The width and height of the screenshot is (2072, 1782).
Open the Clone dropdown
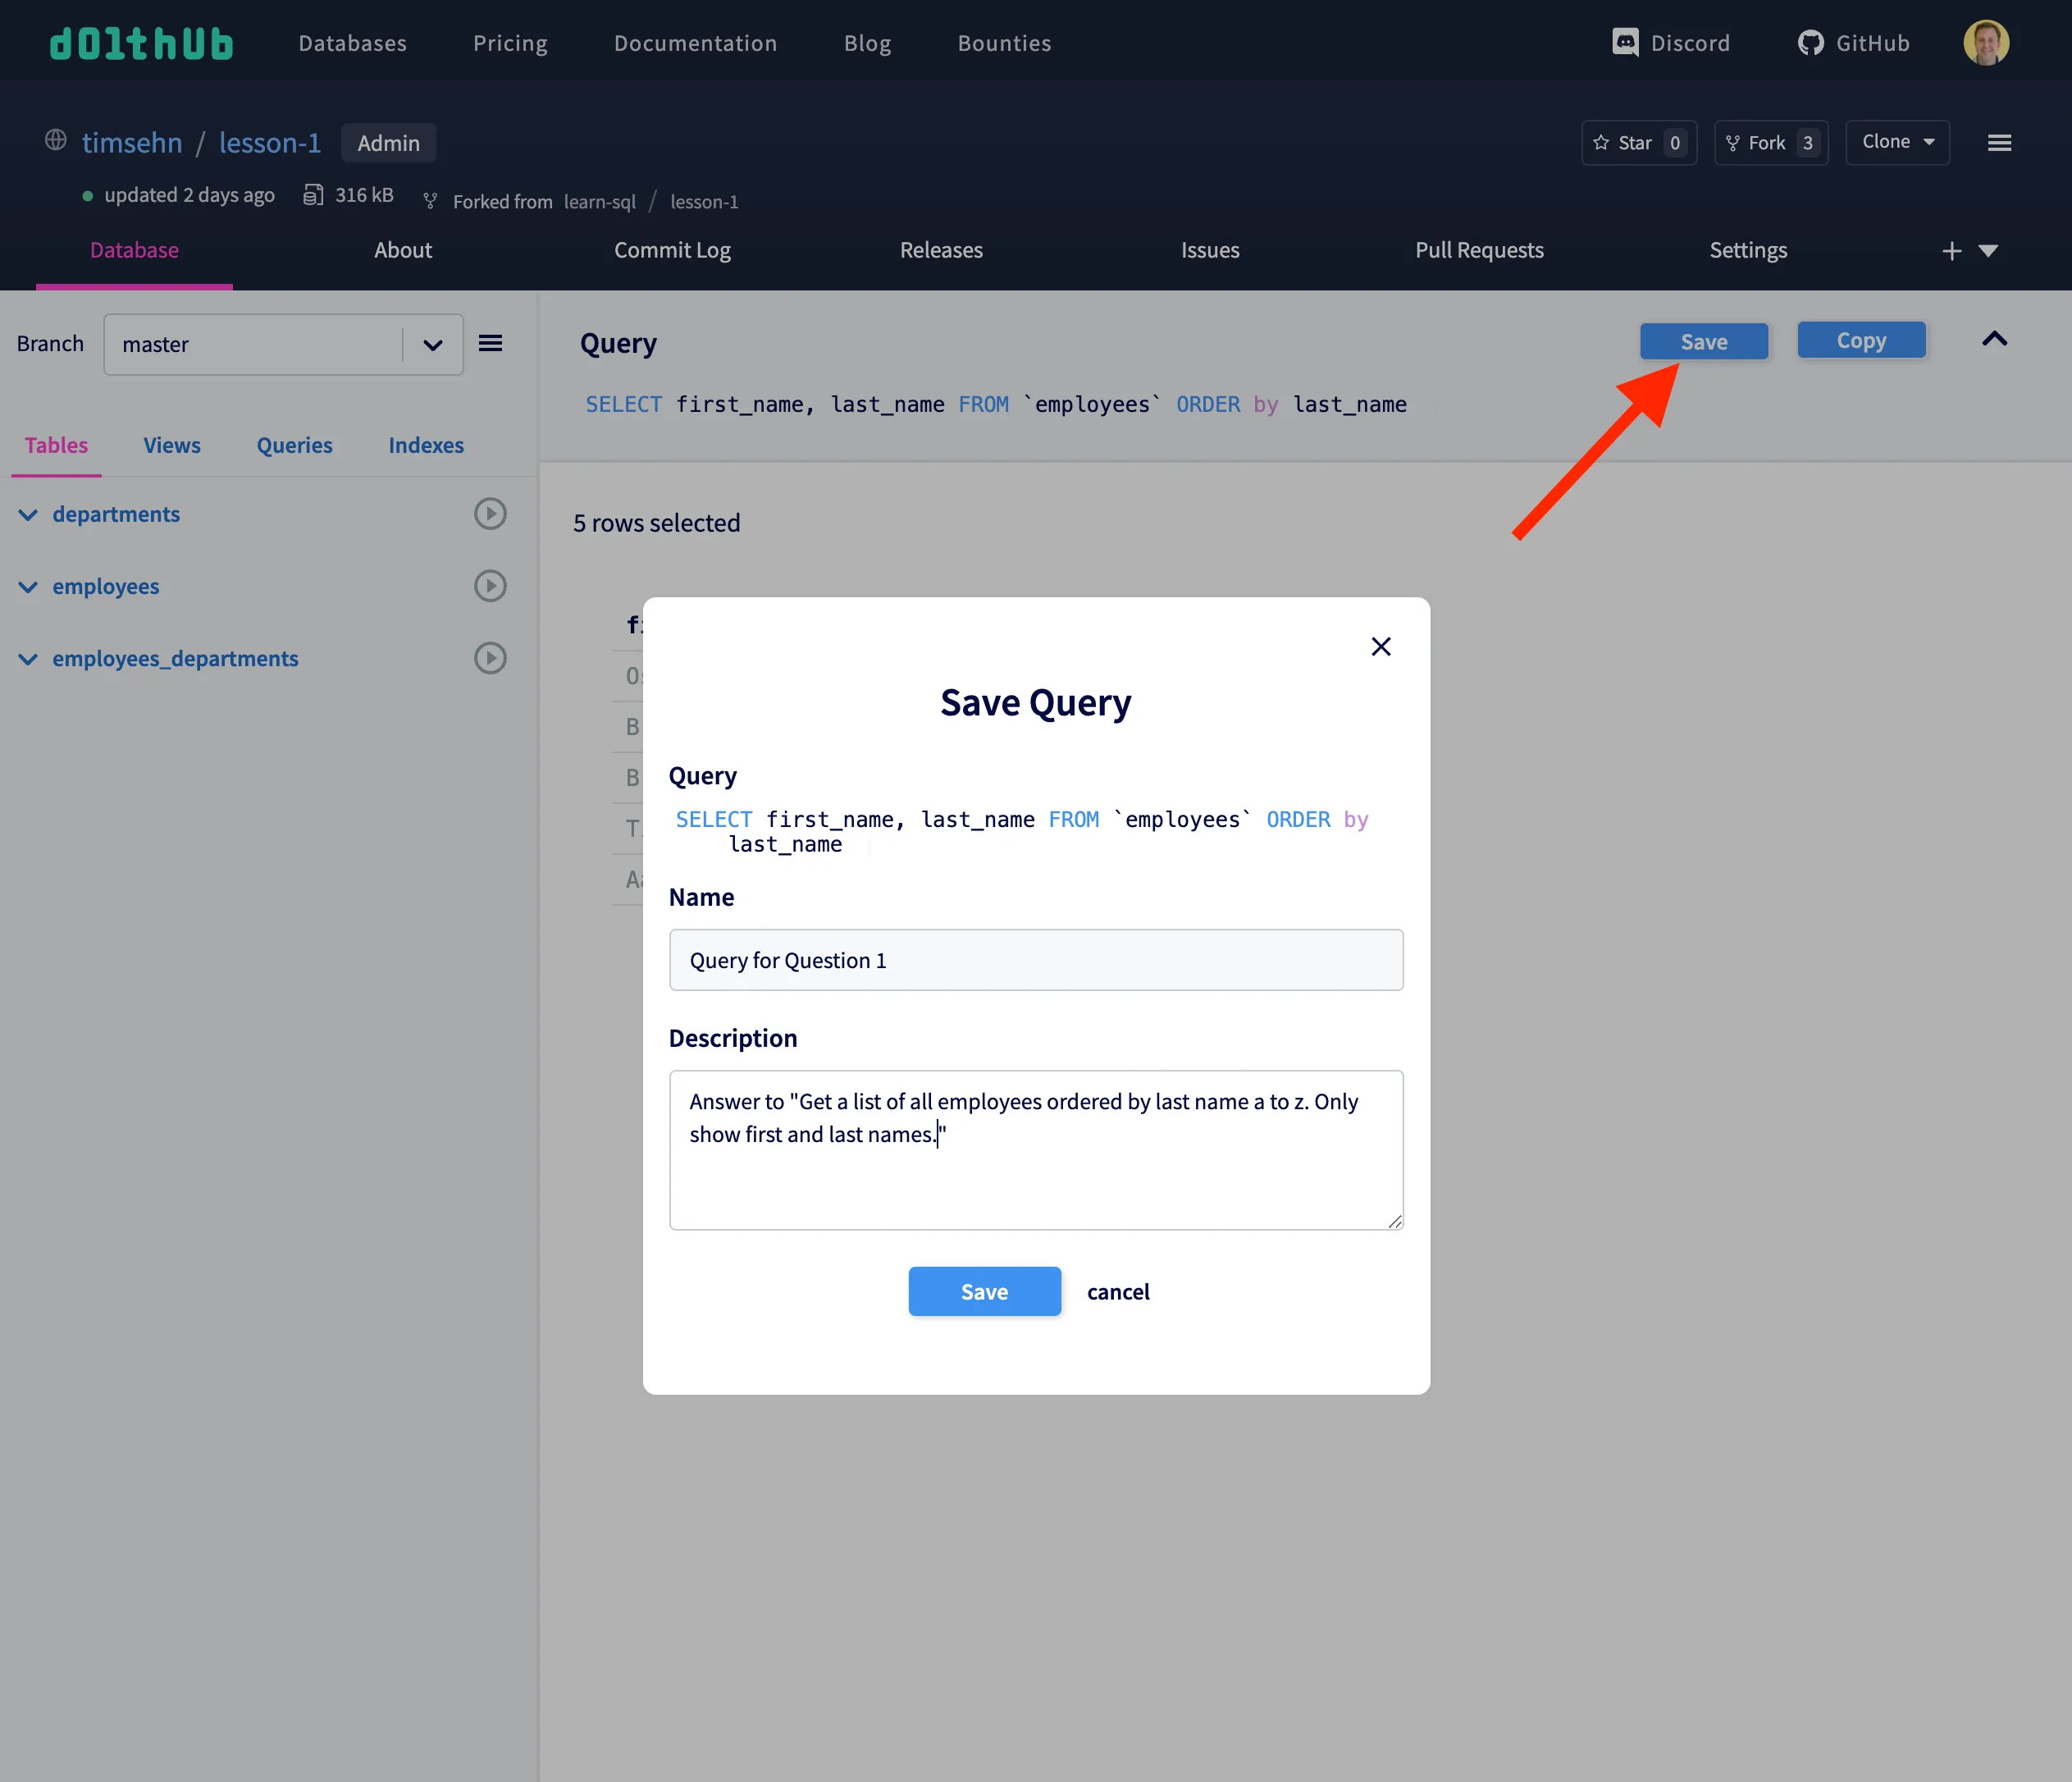[x=1896, y=142]
